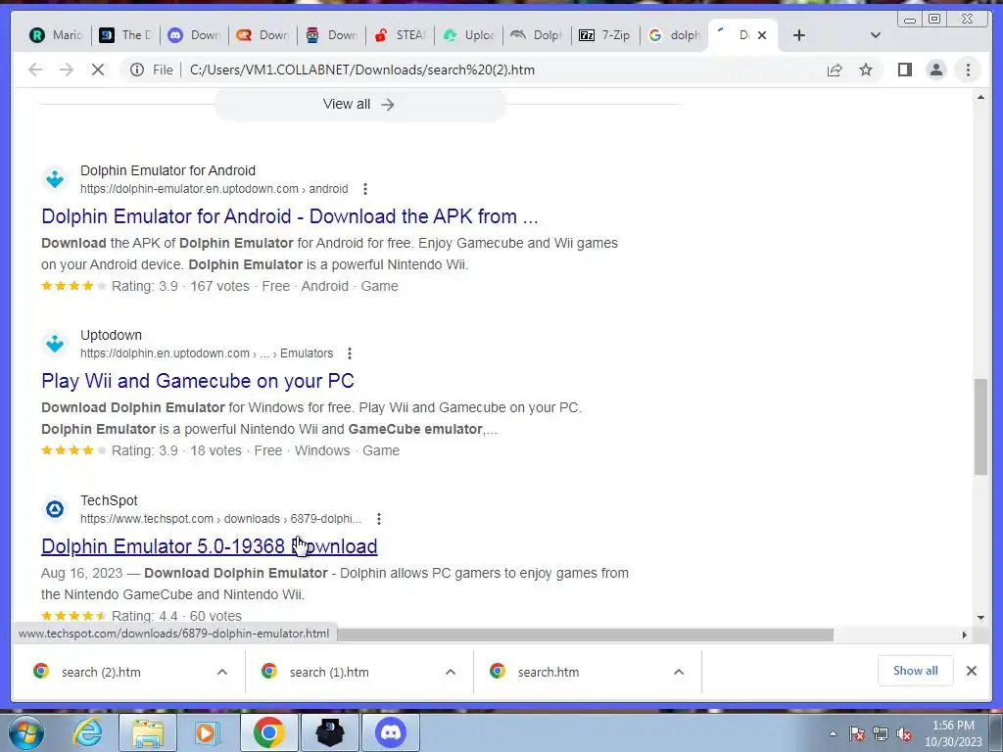The height and width of the screenshot is (752, 1003).
Task: Bookmark this page with the star icon
Action: tap(866, 70)
